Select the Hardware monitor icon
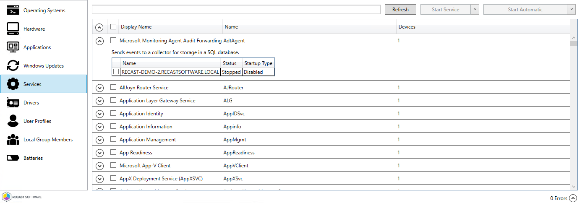Viewport: 582px width, 203px height. pyautogui.click(x=13, y=29)
